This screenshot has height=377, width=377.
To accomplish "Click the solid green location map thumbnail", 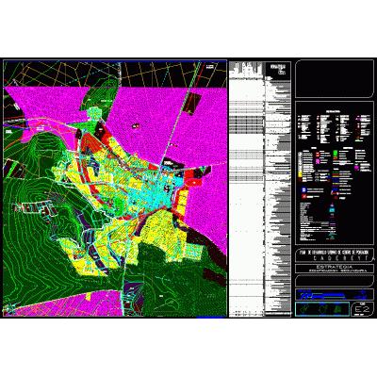I will click(337, 309).
